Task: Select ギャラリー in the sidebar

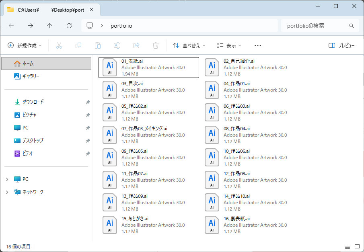Action: [x=31, y=76]
